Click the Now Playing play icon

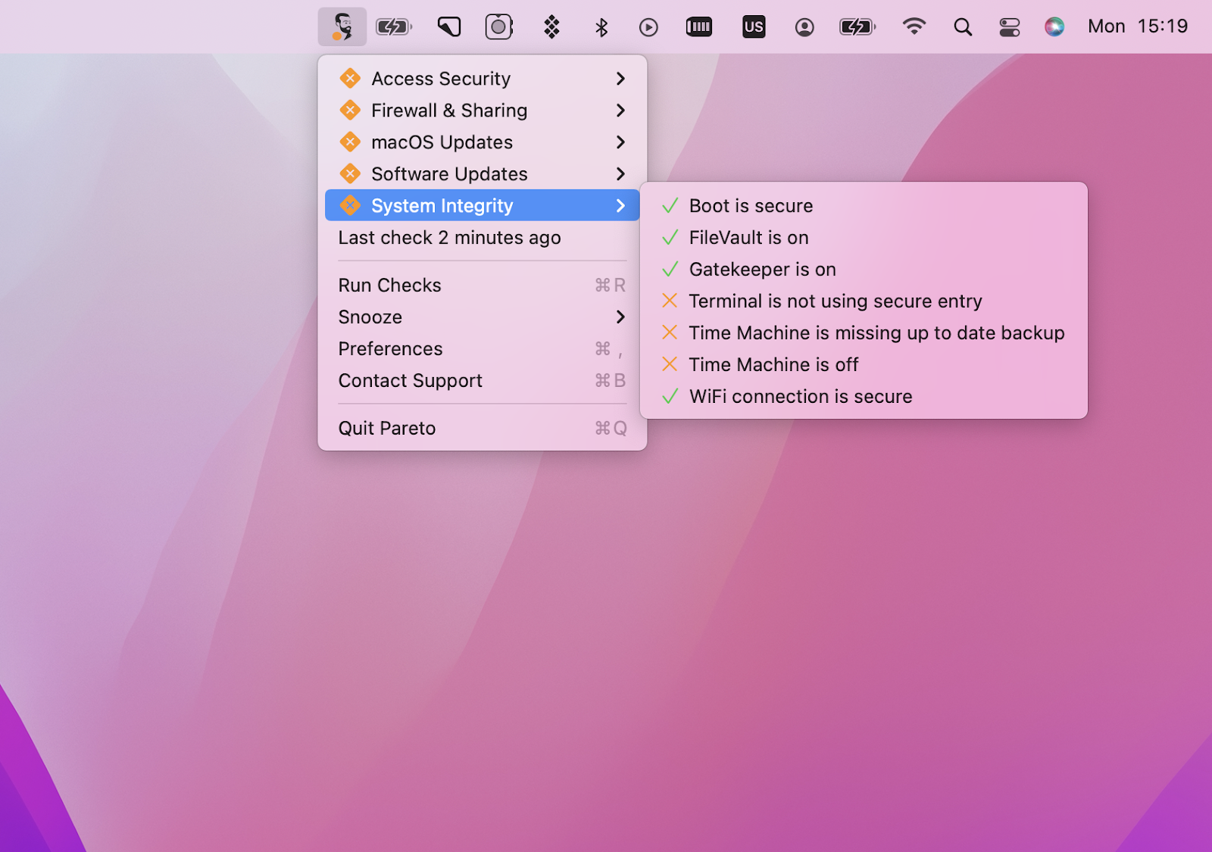coord(648,28)
